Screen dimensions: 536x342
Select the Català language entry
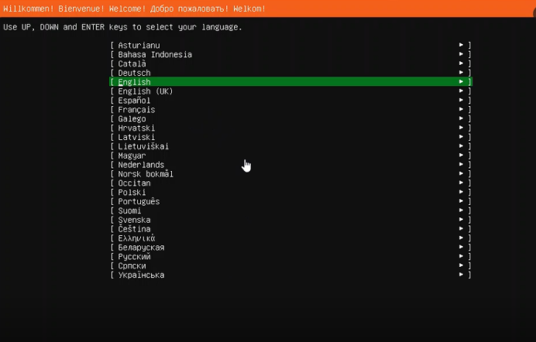click(x=132, y=64)
